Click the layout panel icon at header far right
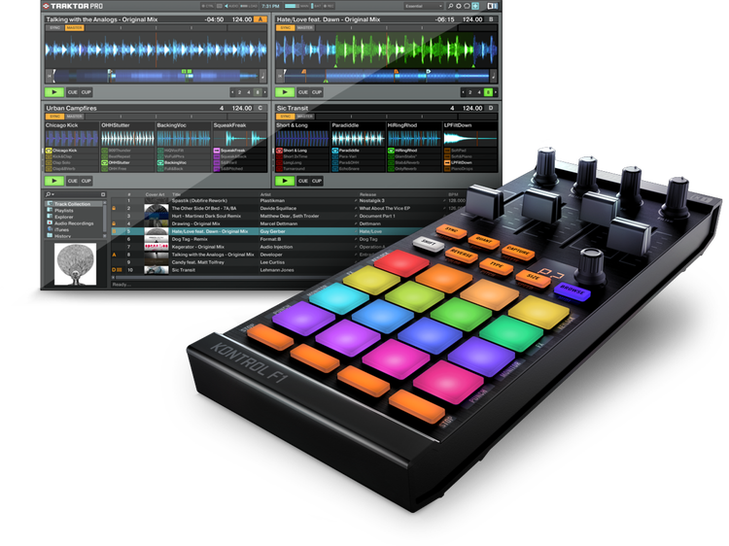The height and width of the screenshot is (546, 729). 492,6
